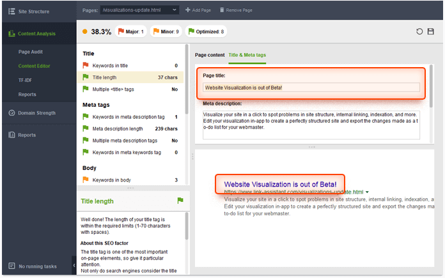Image resolution: width=445 pixels, height=278 pixels.
Task: Click the Title length description scrollbar
Action: pyautogui.click(x=187, y=226)
